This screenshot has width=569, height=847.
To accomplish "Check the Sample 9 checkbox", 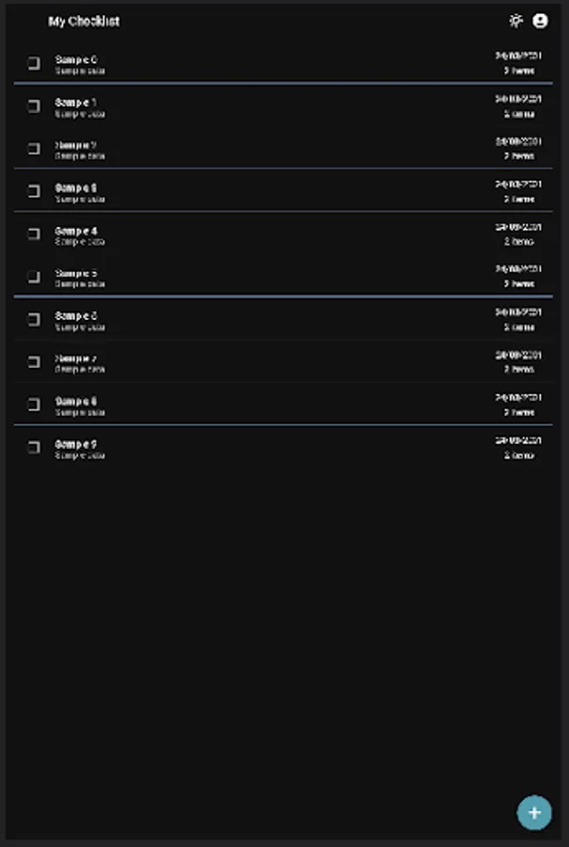I will [34, 447].
